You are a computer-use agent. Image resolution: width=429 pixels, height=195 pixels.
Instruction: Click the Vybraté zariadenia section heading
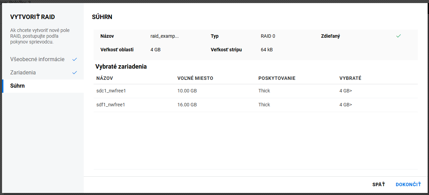tap(121, 67)
